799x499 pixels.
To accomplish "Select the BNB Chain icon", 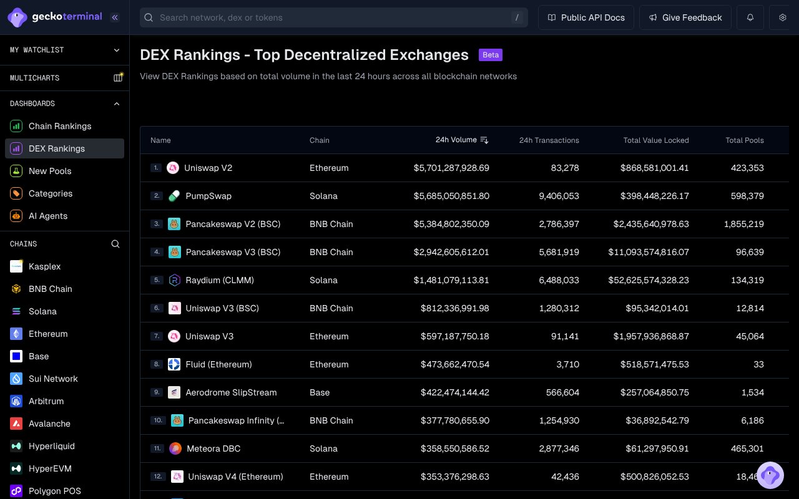I will click(16, 289).
